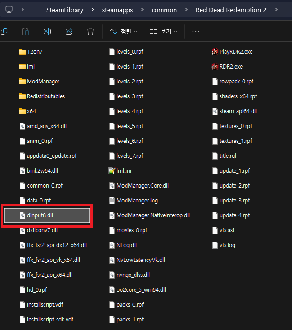This screenshot has width=292, height=330.
Task: Go to common folder in breadcrumb
Action: pyautogui.click(x=164, y=10)
